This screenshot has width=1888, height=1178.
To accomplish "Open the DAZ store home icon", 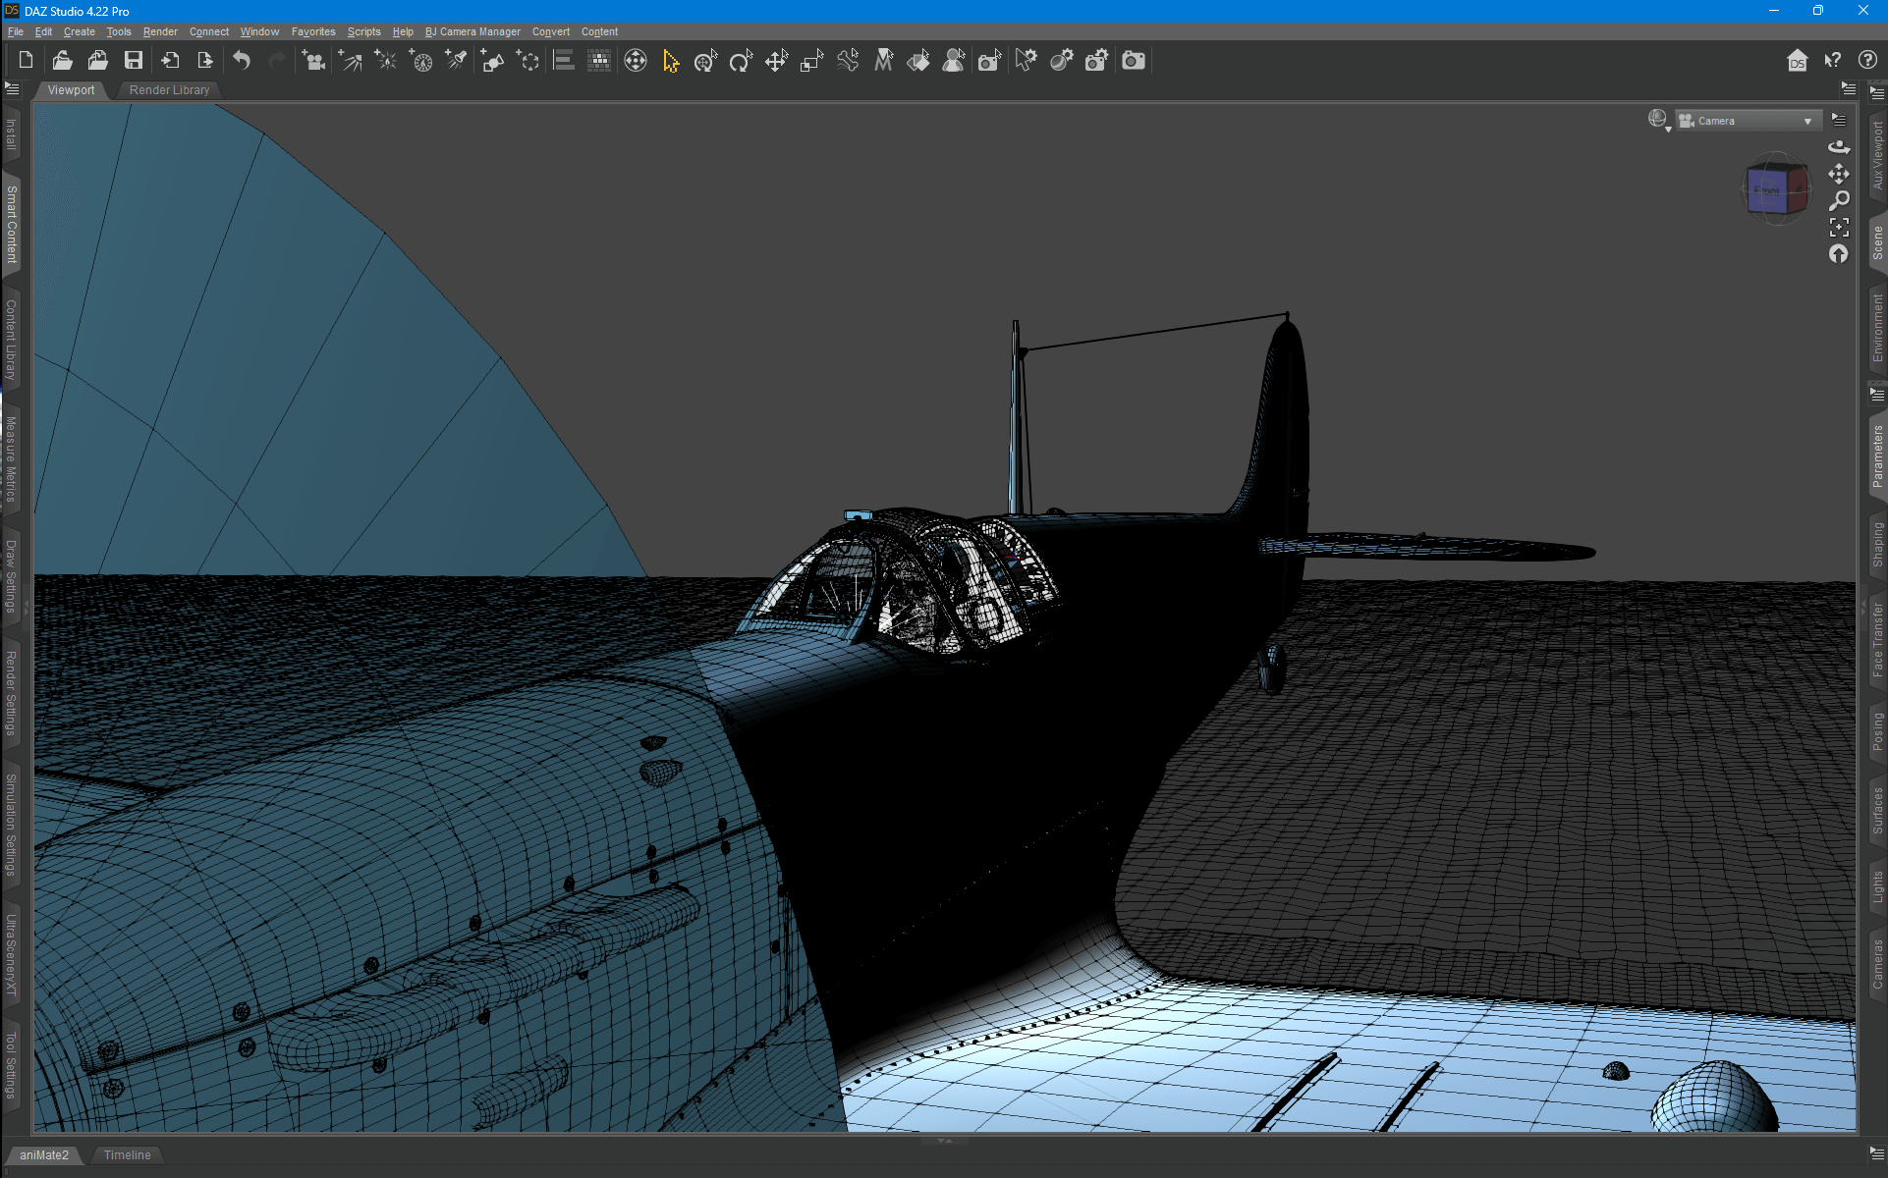I will (x=1797, y=61).
